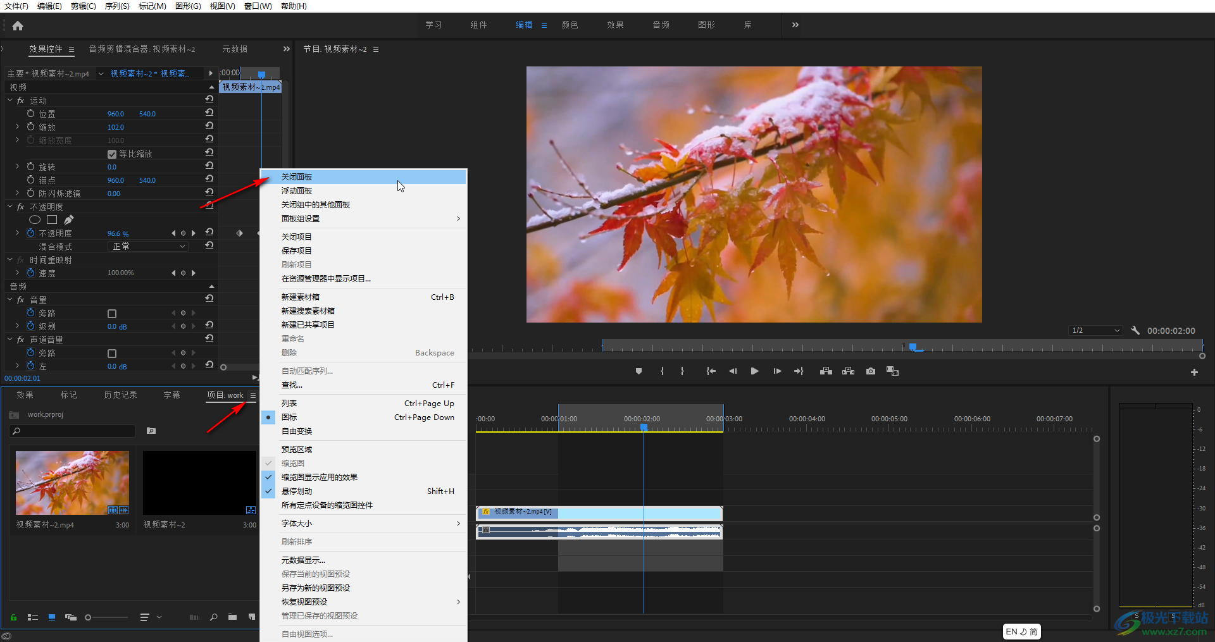Toggle project writable green lock icon
The width and height of the screenshot is (1215, 642).
[x=13, y=617]
